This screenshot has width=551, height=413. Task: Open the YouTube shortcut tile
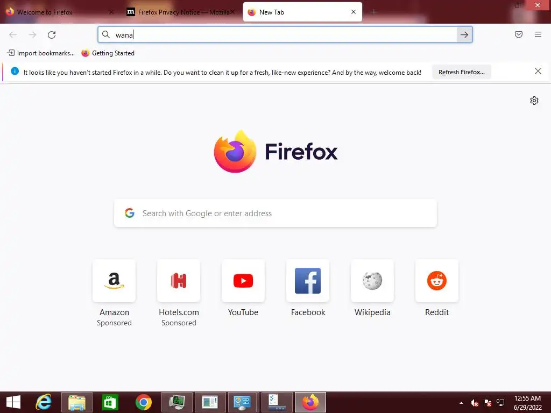pyautogui.click(x=243, y=281)
